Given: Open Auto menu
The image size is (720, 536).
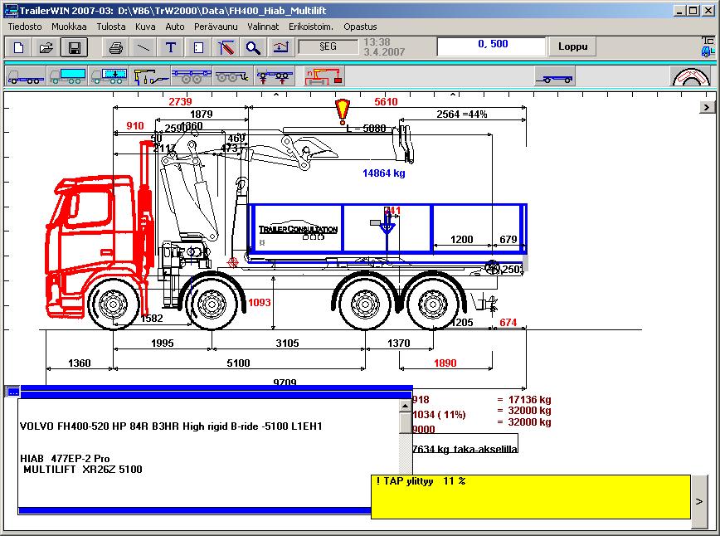Looking at the screenshot, I should (x=174, y=27).
